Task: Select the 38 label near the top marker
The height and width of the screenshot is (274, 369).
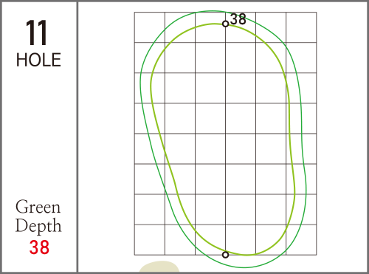Action: tap(238, 19)
